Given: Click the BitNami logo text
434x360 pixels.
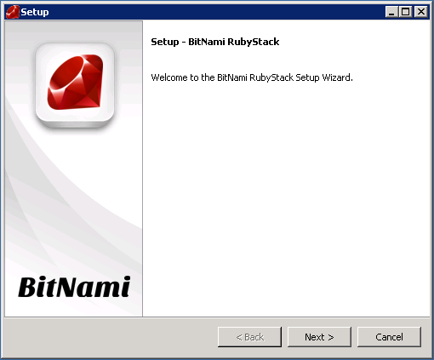Looking at the screenshot, I should click(74, 287).
